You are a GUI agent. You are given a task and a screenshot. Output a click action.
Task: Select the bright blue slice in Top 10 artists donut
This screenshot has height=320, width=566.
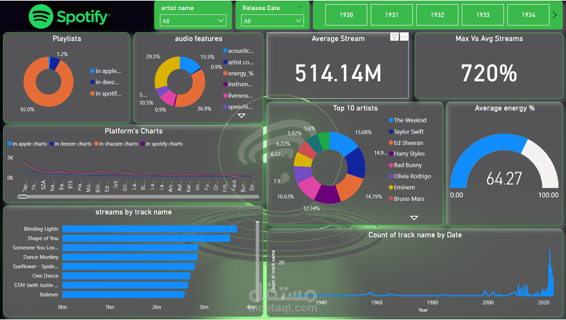(x=343, y=143)
